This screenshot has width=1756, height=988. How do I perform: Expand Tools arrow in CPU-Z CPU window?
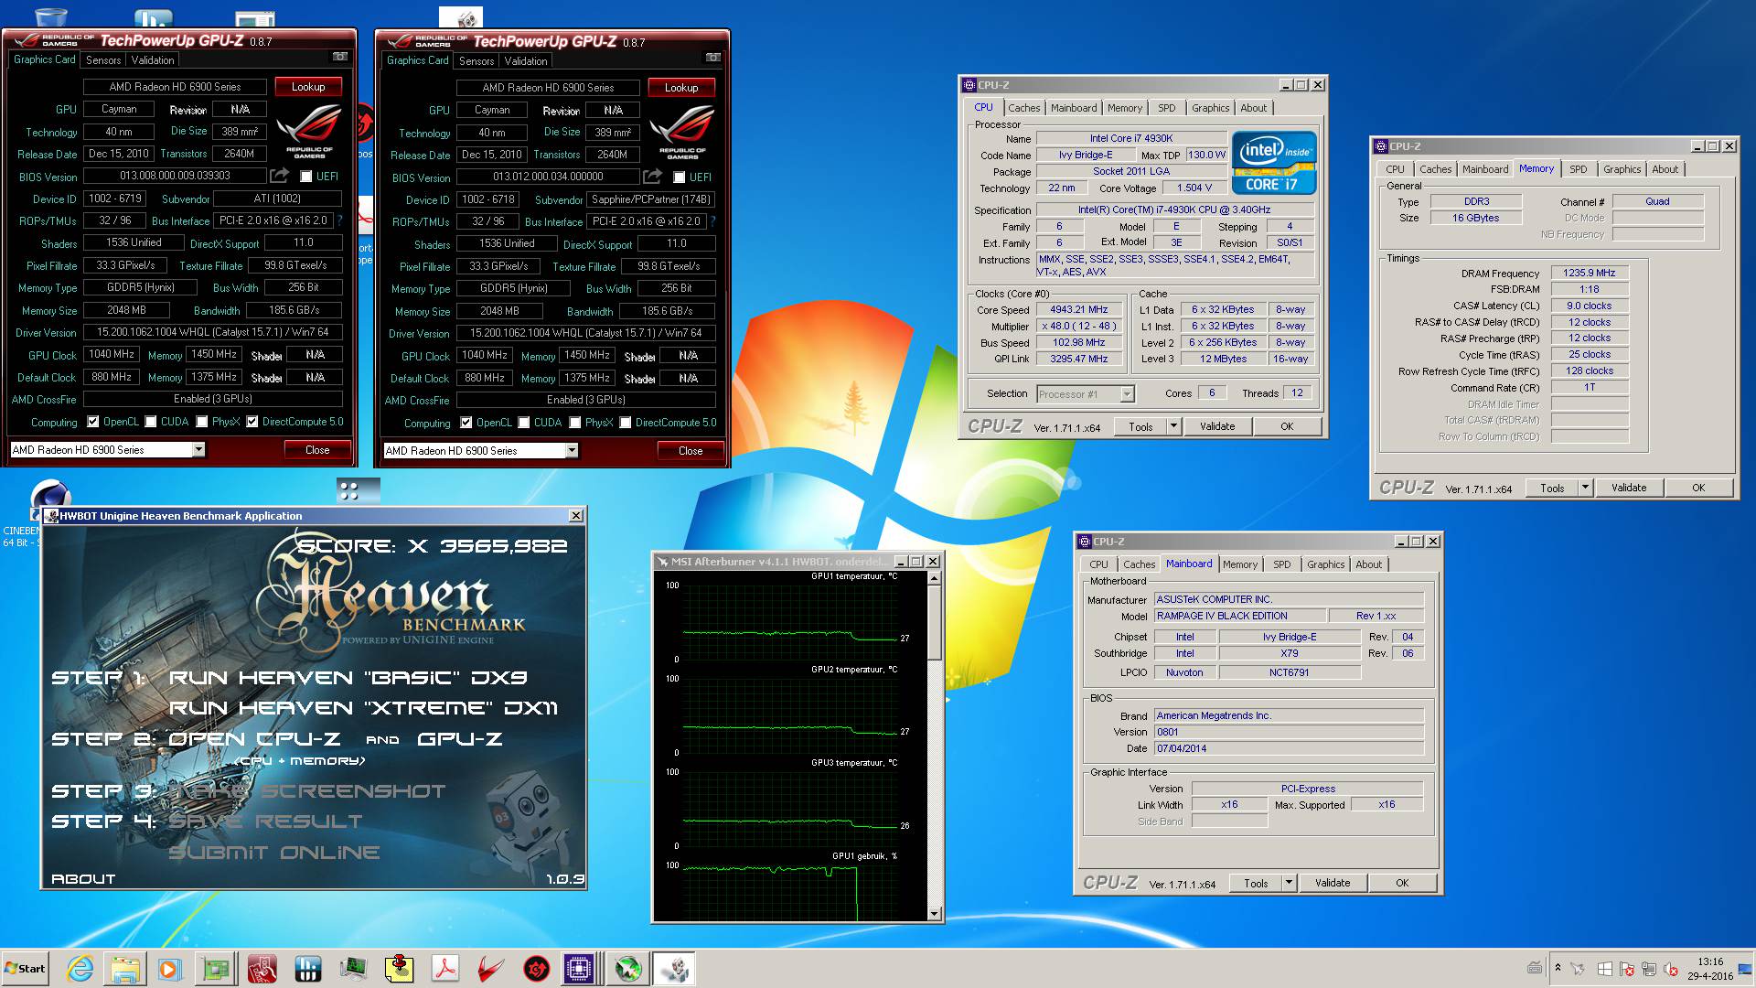point(1174,426)
